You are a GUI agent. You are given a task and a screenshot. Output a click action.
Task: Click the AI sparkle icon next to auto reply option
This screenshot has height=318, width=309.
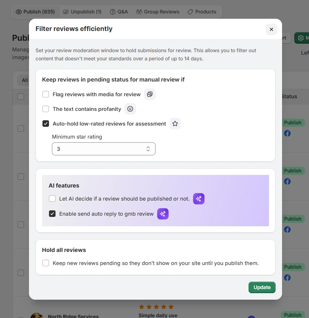pyautogui.click(x=163, y=214)
